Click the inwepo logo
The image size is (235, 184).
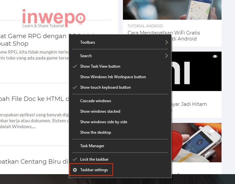[x=54, y=18]
